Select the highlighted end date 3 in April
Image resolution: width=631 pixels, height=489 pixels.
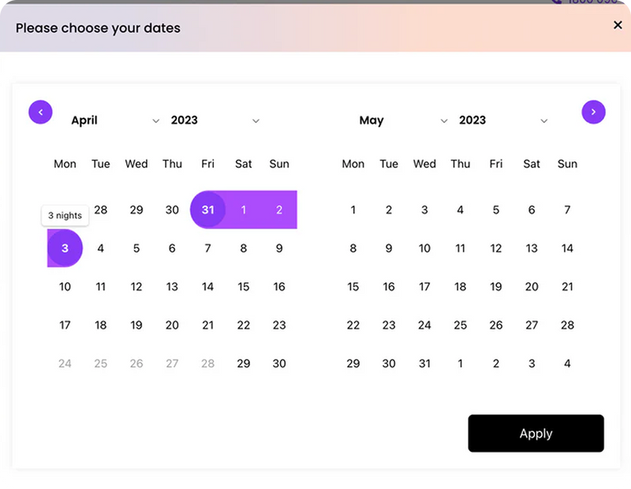click(65, 248)
